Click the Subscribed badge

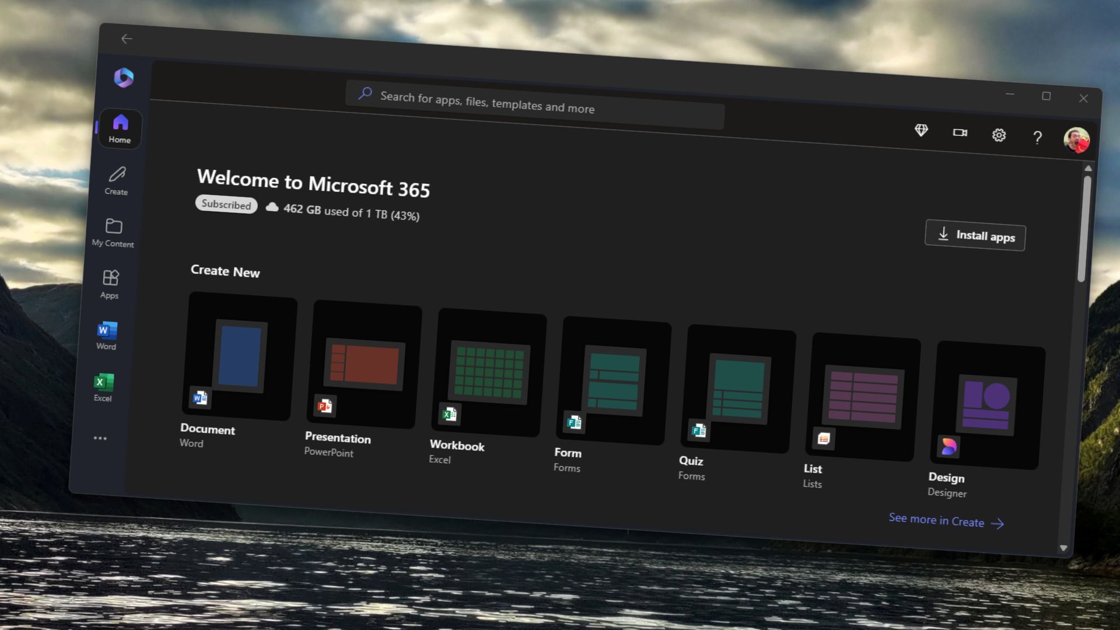(226, 205)
